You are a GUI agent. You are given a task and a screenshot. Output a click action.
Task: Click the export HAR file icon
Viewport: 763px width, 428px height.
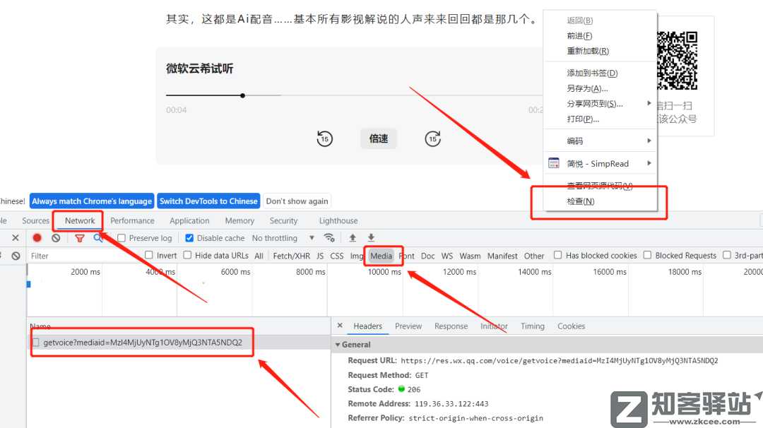[371, 238]
